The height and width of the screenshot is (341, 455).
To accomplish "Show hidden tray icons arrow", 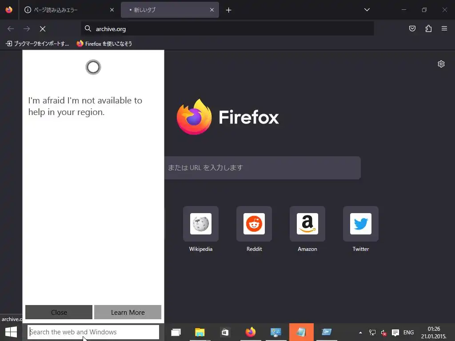I will (x=360, y=333).
